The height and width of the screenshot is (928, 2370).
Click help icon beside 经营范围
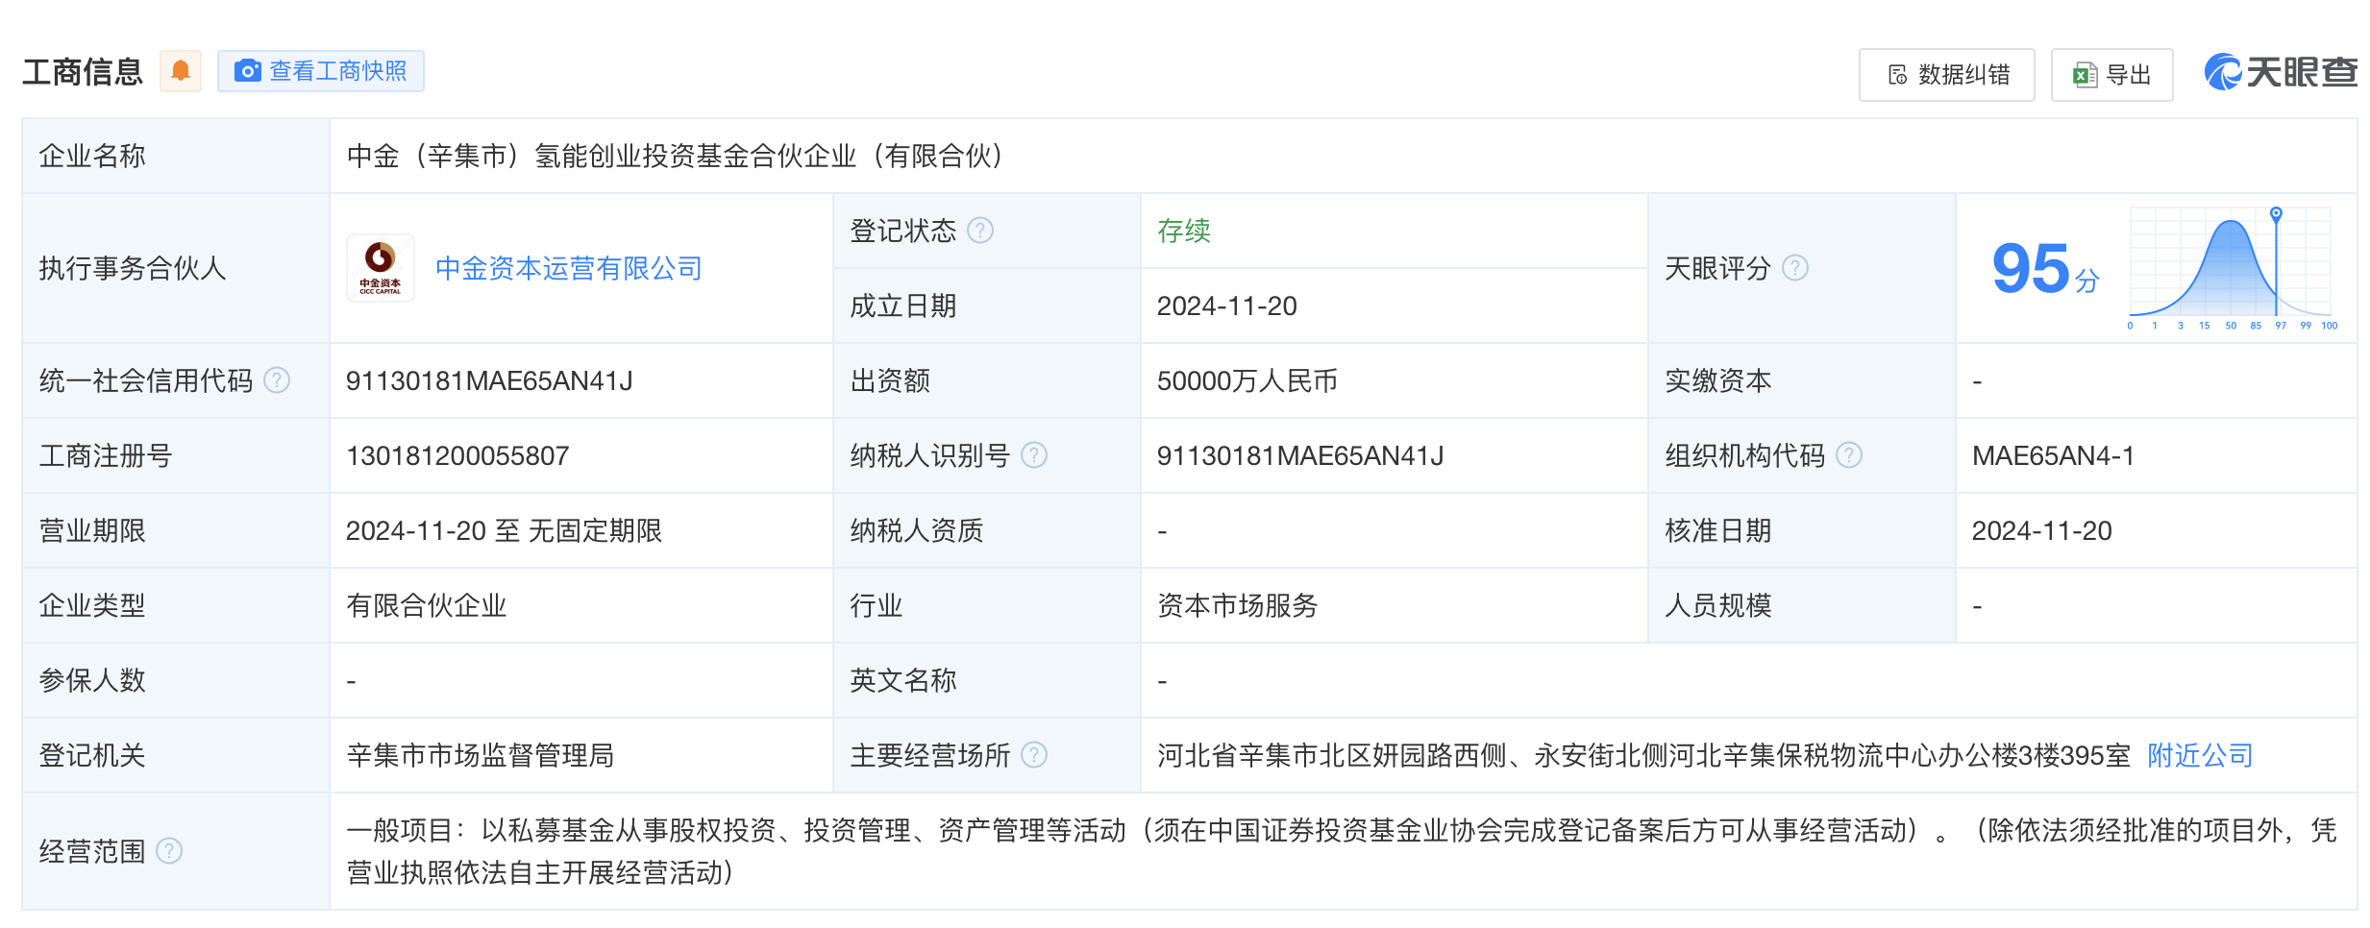[x=169, y=851]
